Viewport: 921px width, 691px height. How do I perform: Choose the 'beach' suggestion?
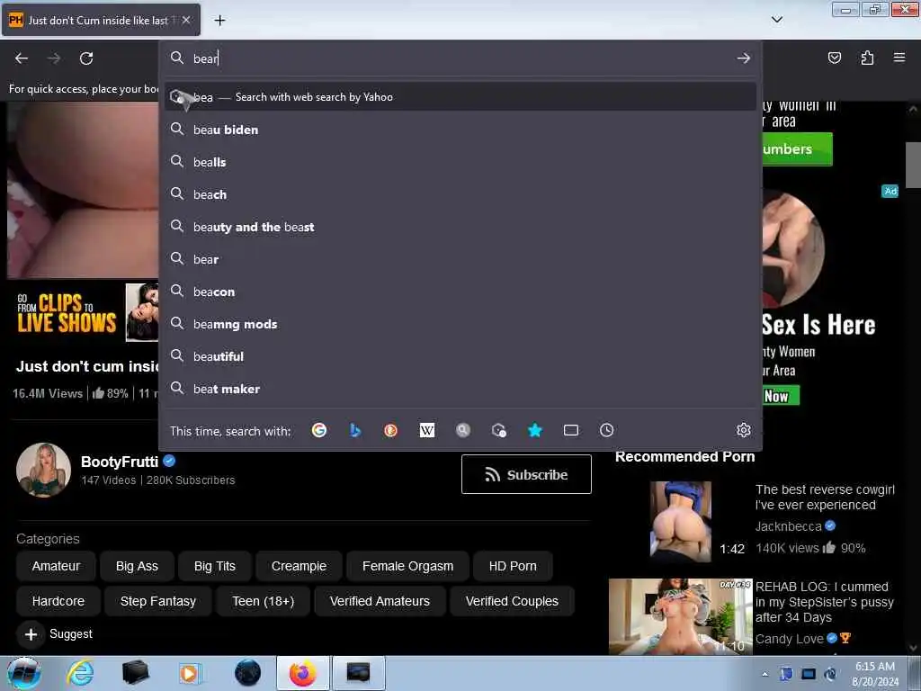[x=460, y=194]
